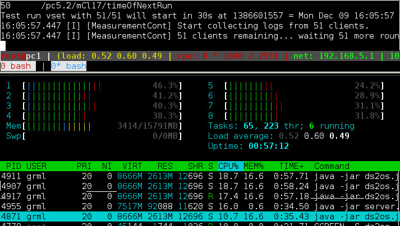This screenshot has height=226, width=400.
Task: Select process row with PID 4911
Action: [200, 176]
